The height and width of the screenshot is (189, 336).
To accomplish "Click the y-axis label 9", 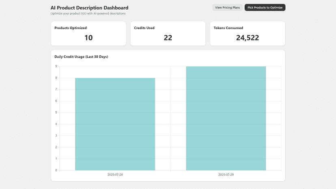I will pos(56,66).
